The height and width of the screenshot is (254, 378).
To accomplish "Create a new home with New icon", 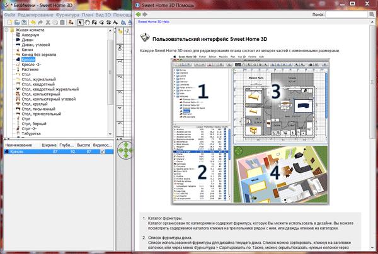I will 10,23.
